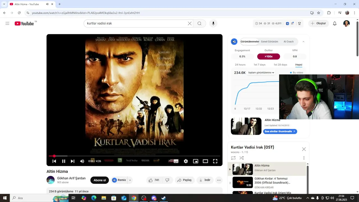Open playlist three-dot options menu

click(x=304, y=158)
